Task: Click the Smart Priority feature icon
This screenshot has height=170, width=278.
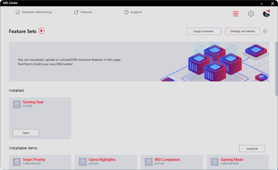Action: (17, 162)
